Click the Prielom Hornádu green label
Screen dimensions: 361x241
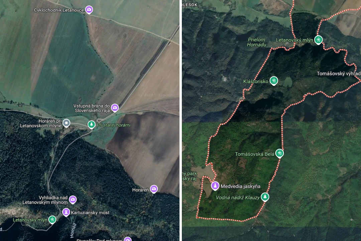click(256, 42)
